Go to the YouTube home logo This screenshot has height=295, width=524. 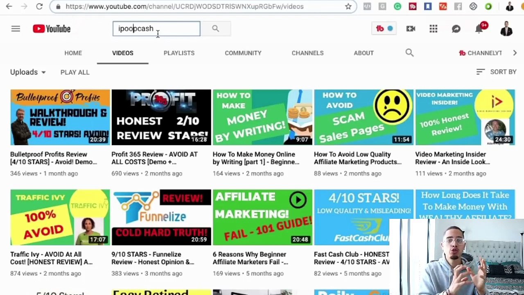52,29
